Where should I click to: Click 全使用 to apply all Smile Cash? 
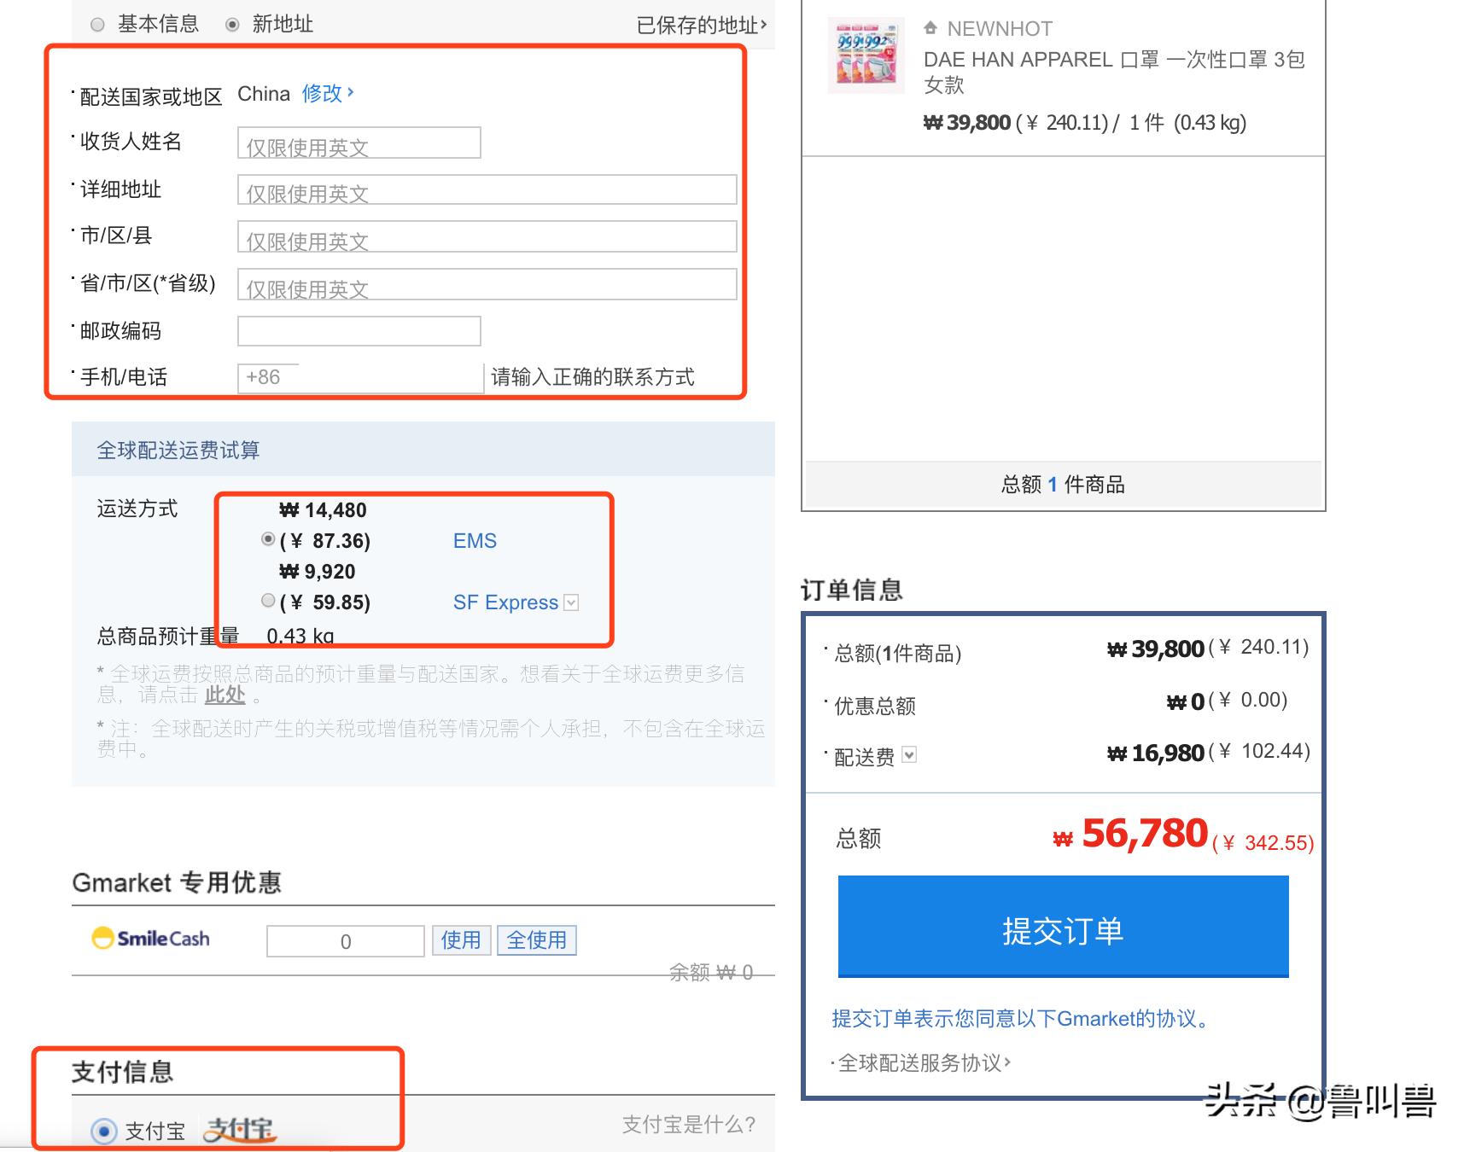[535, 940]
